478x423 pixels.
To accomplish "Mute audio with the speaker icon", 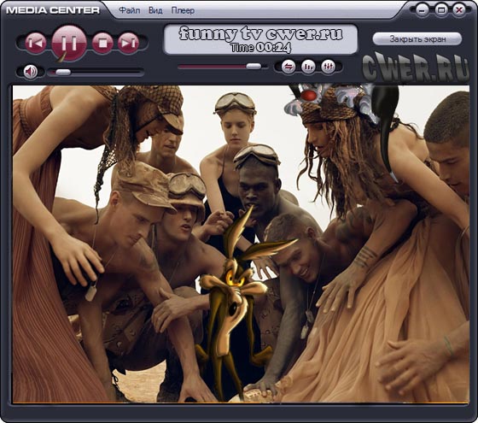I will pos(31,72).
